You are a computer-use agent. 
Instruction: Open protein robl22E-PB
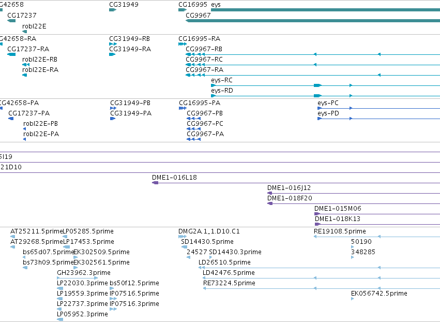(41, 124)
